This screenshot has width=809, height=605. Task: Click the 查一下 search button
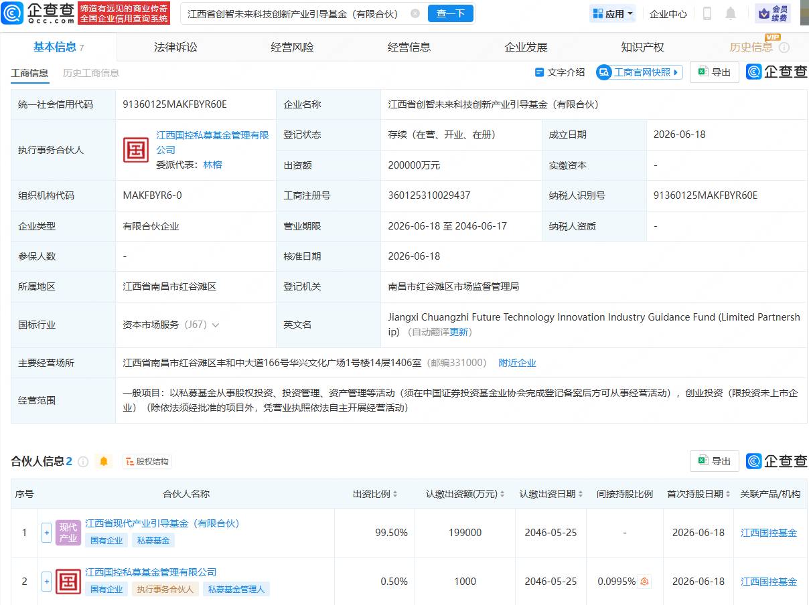click(x=451, y=13)
